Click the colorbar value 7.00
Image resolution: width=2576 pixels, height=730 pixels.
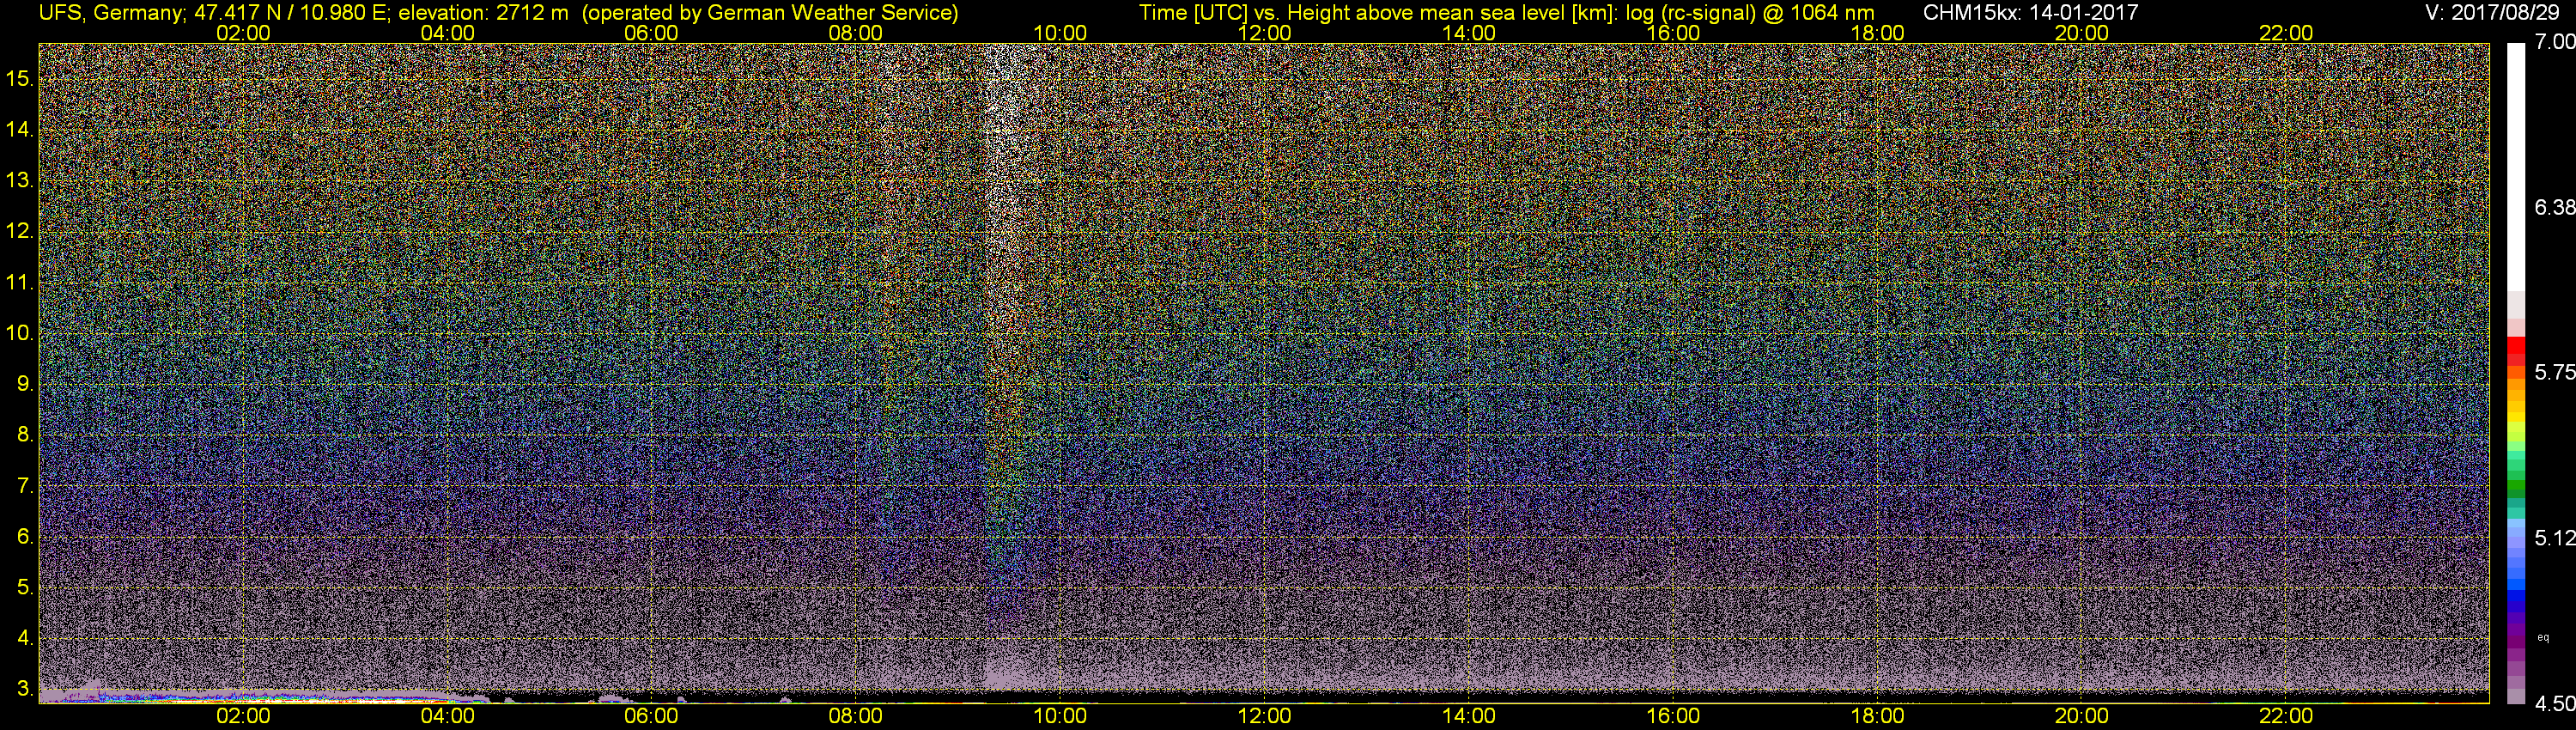(2555, 42)
